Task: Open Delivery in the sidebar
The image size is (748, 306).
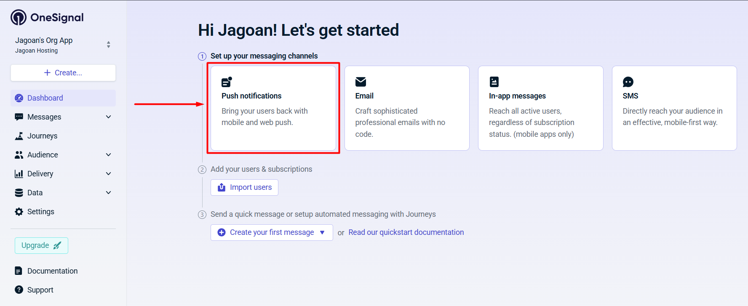Action: (63, 174)
